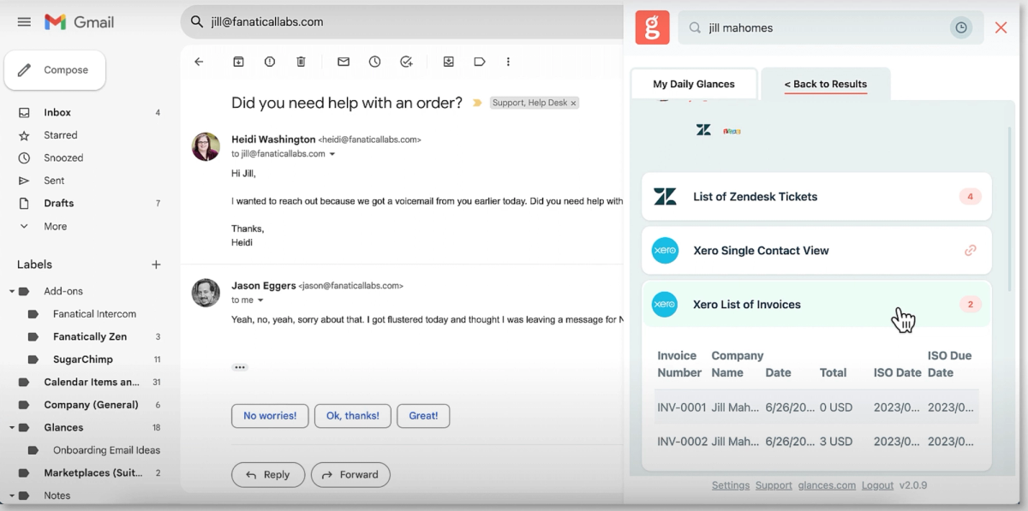
Task: Switch to the My Daily Glances tab
Action: coord(694,84)
